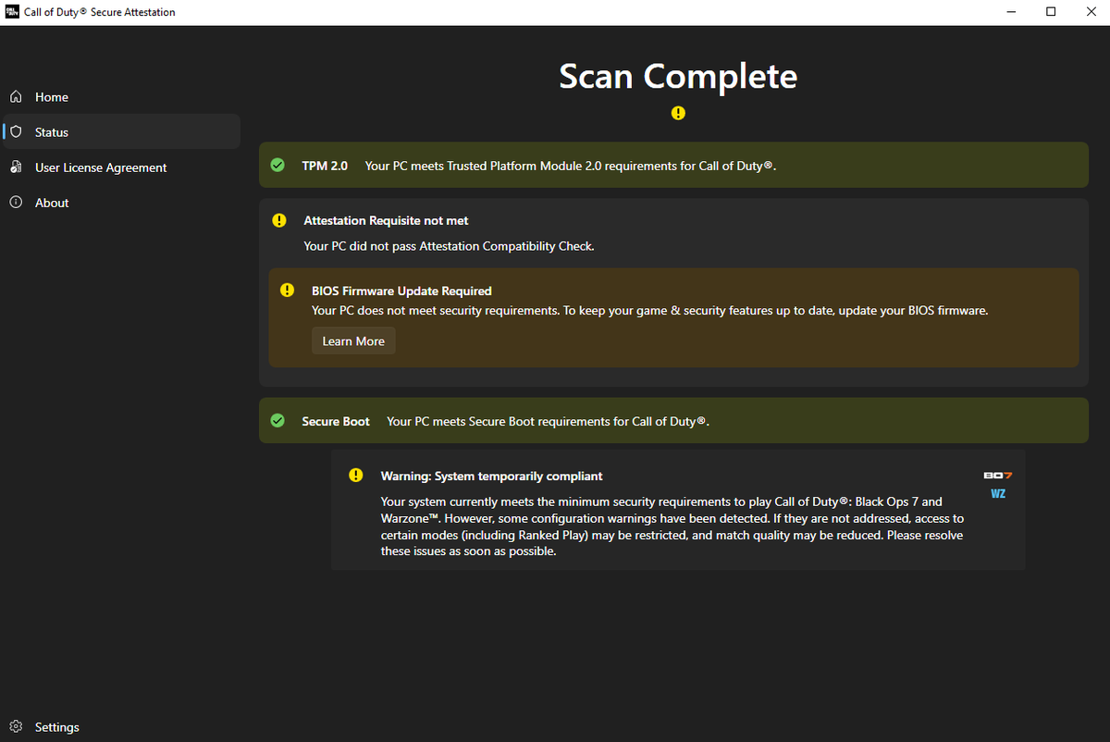The height and width of the screenshot is (742, 1110).
Task: Click 'Your PC meets Secure Boot requirements' text
Action: click(x=548, y=421)
